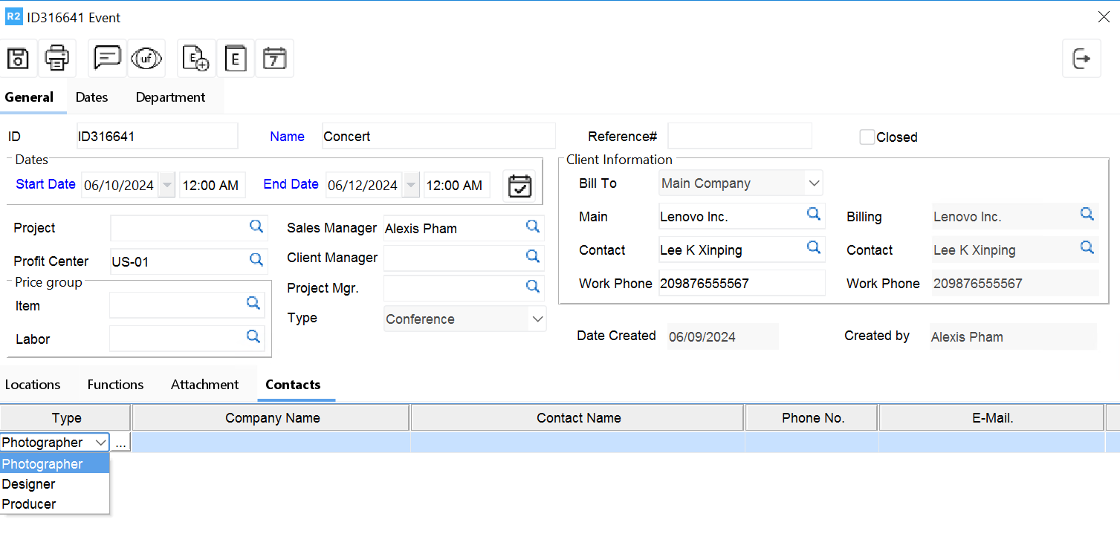Screen dimensions: 1120x554
Task: Open the Functions tab
Action: [115, 384]
